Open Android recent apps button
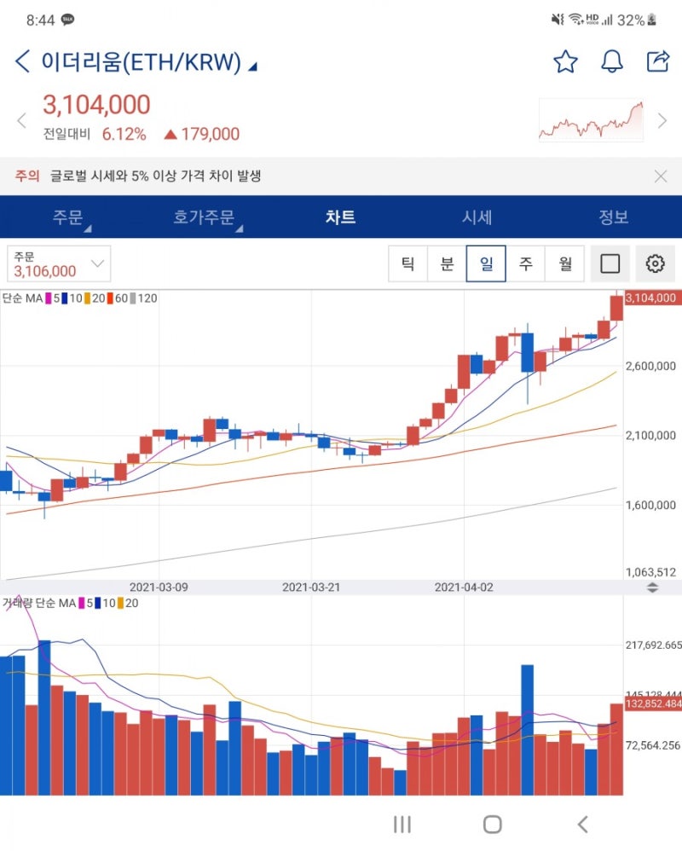Image resolution: width=682 pixels, height=851 pixels. pos(402,825)
